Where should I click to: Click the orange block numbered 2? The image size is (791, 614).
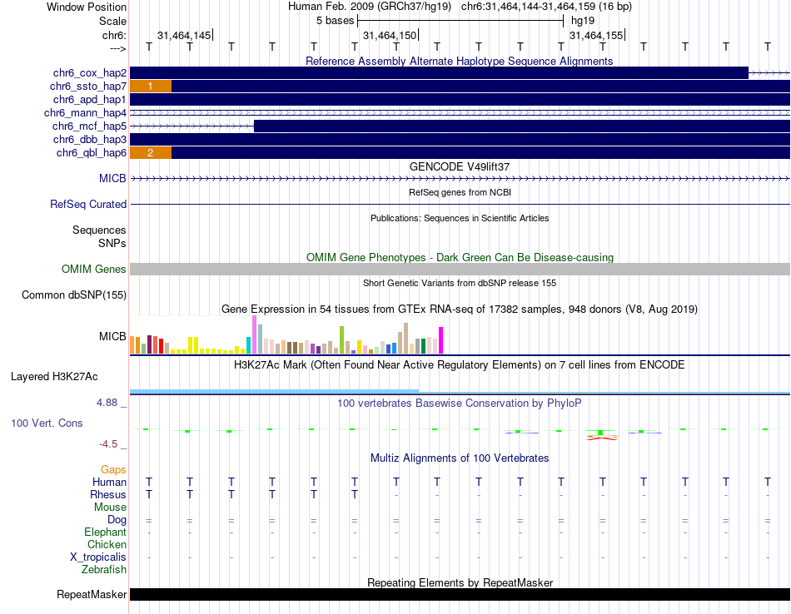(151, 153)
